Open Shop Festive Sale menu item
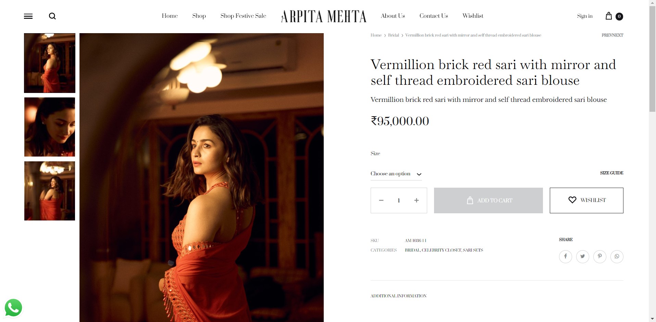Screen dimensions: 656x322 point(243,16)
